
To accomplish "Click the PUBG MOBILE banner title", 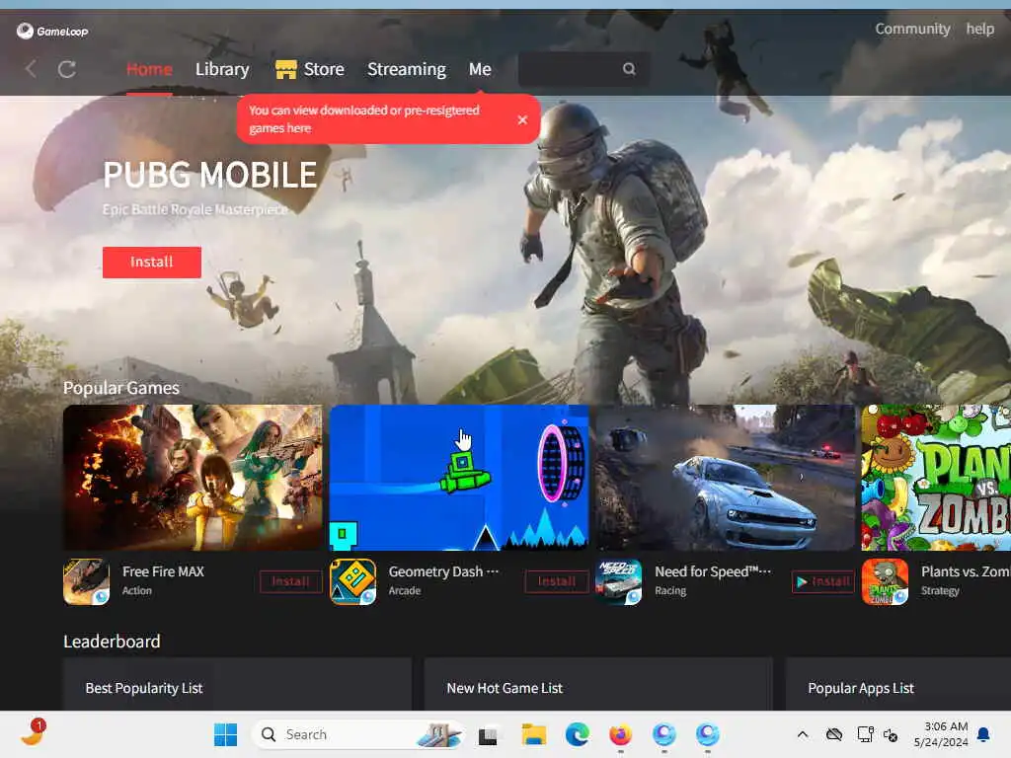I will (x=210, y=175).
